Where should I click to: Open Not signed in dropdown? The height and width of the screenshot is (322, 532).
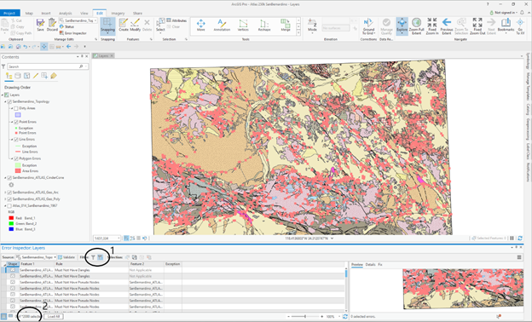[x=505, y=13]
